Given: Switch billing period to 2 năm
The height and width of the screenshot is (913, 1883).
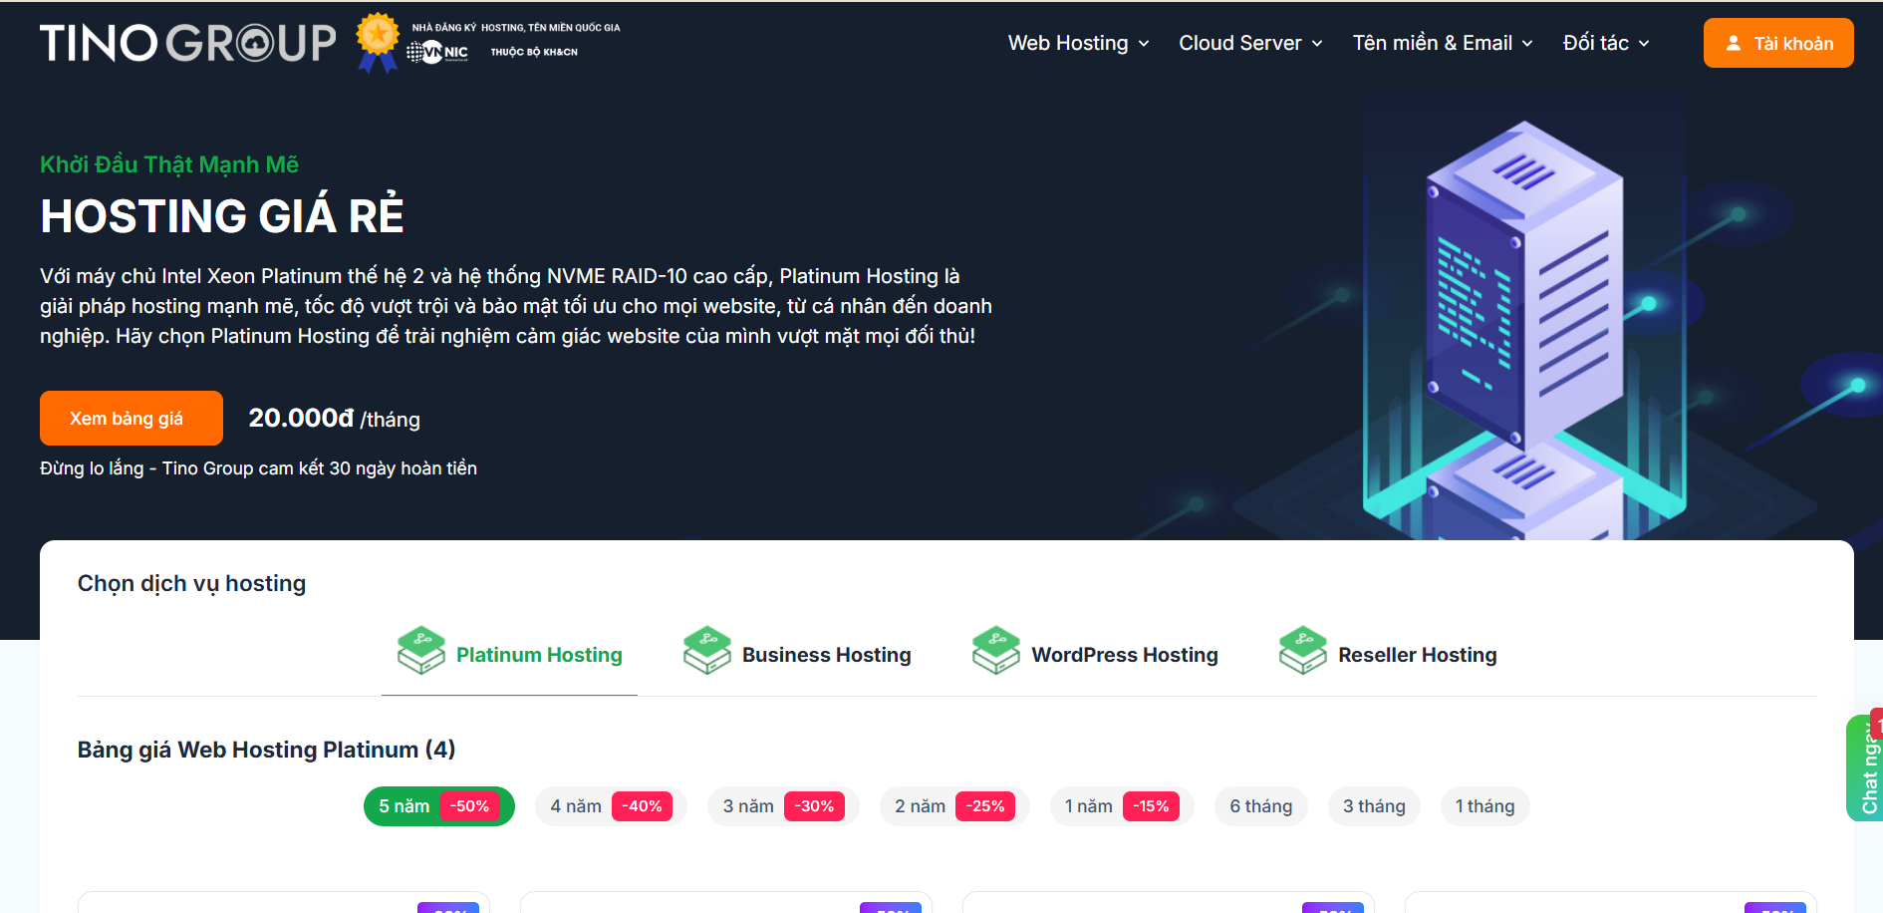Looking at the screenshot, I should [953, 805].
